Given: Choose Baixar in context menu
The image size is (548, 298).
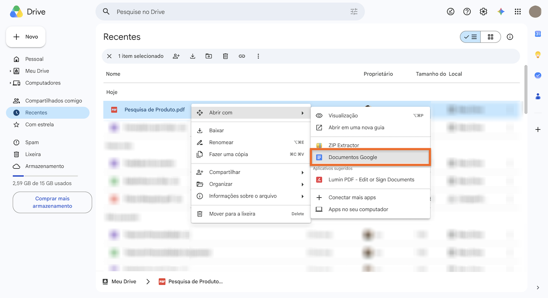Looking at the screenshot, I should pyautogui.click(x=251, y=131).
